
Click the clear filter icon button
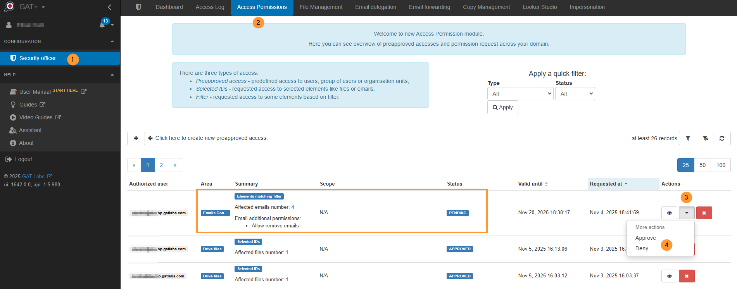(706, 138)
